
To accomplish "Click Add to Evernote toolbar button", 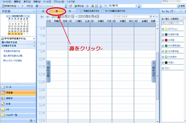I will click(45, 6).
